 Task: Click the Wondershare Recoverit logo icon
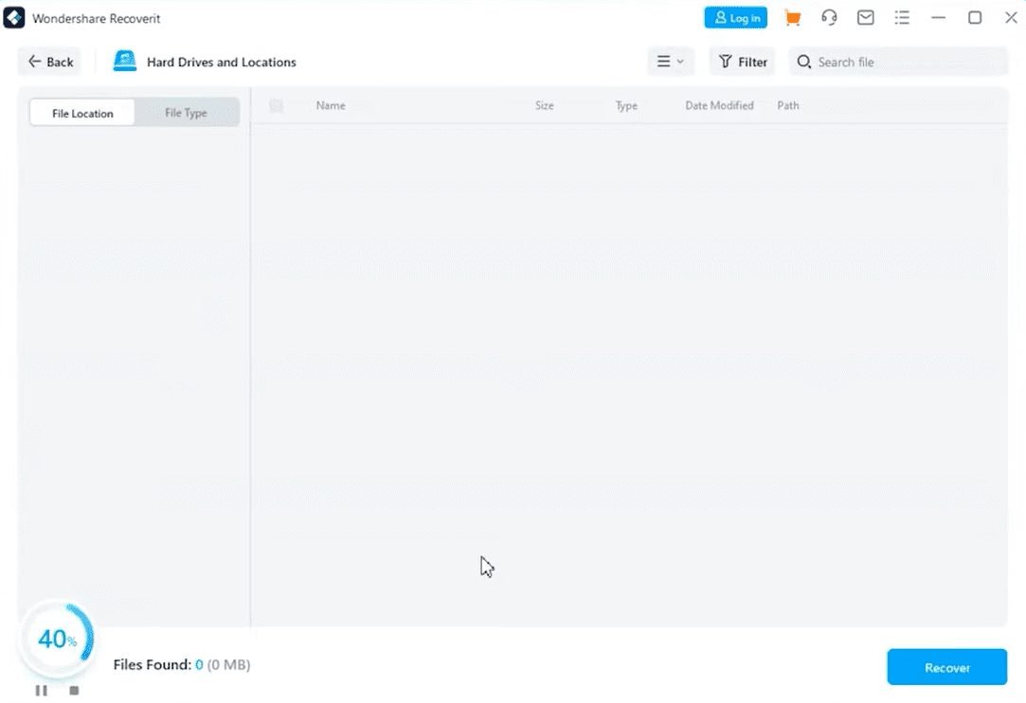tap(14, 18)
